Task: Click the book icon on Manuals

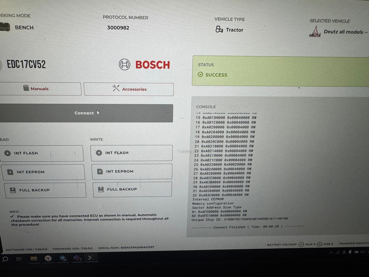Action: (x=26, y=88)
